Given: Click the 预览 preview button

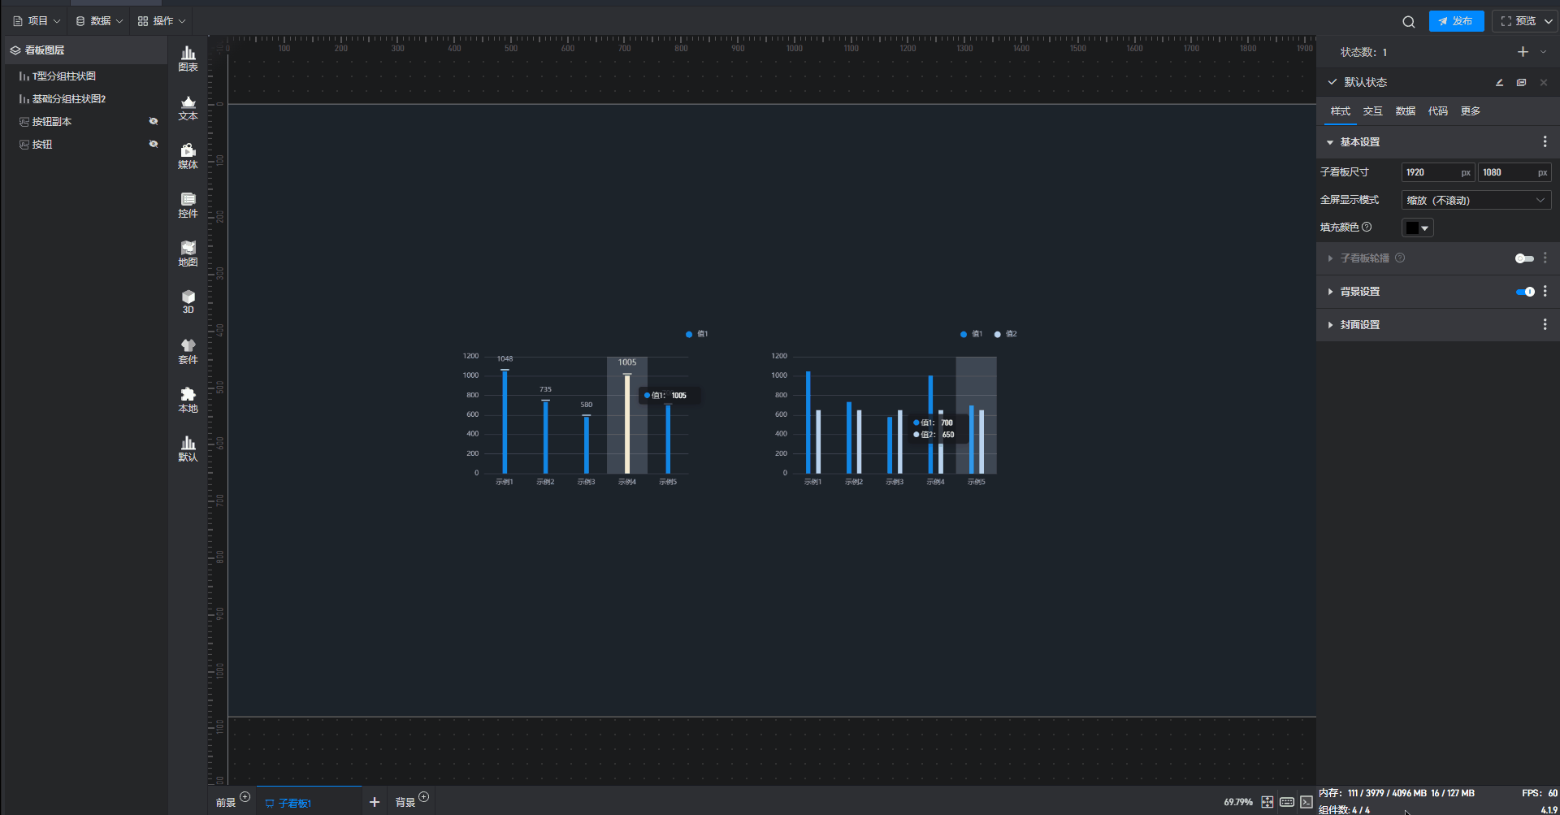Looking at the screenshot, I should click(x=1518, y=22).
